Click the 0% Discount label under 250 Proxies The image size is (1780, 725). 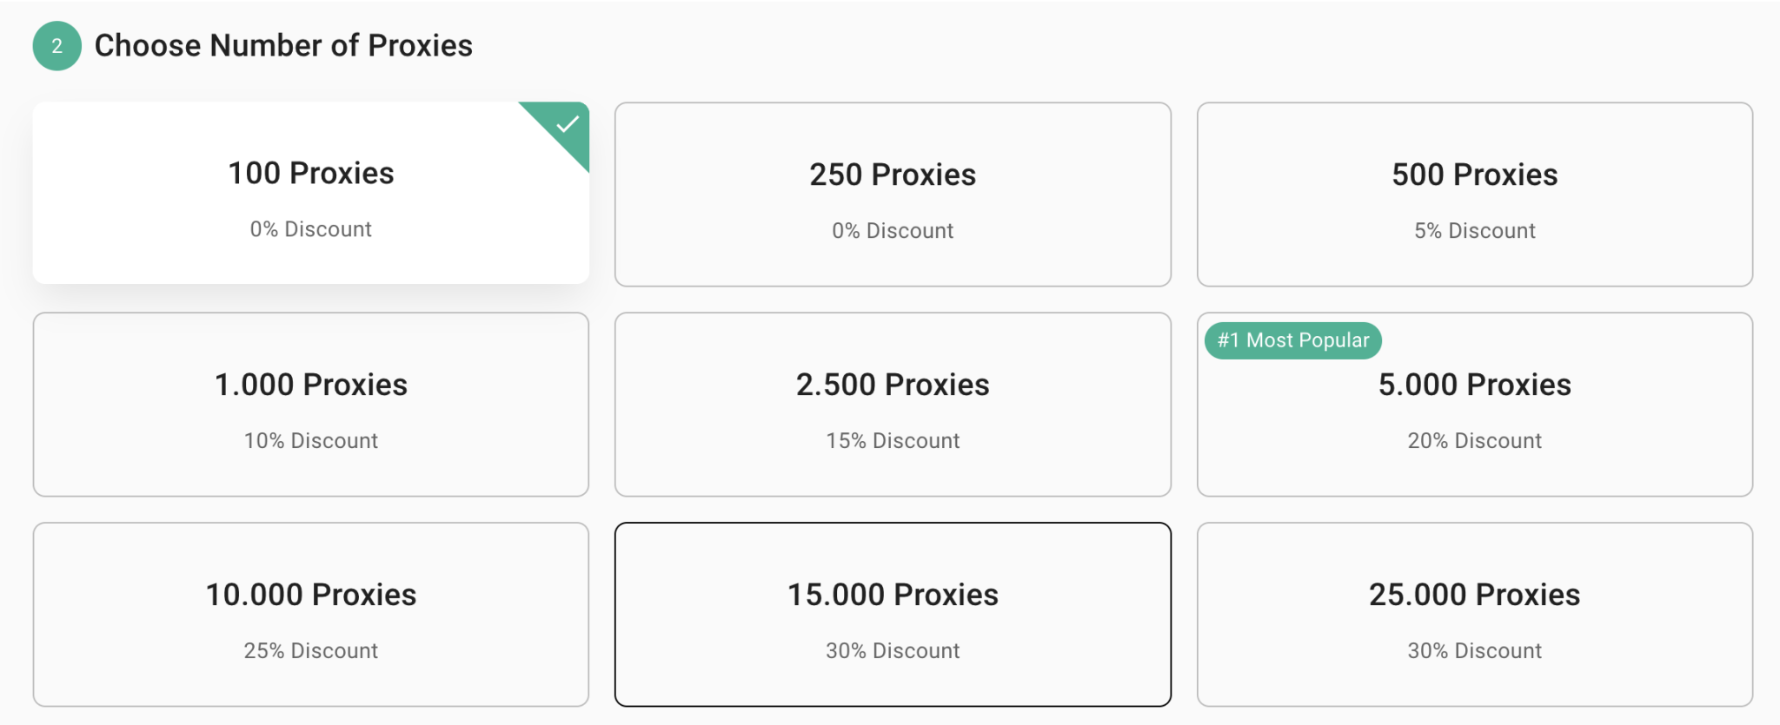tap(892, 230)
